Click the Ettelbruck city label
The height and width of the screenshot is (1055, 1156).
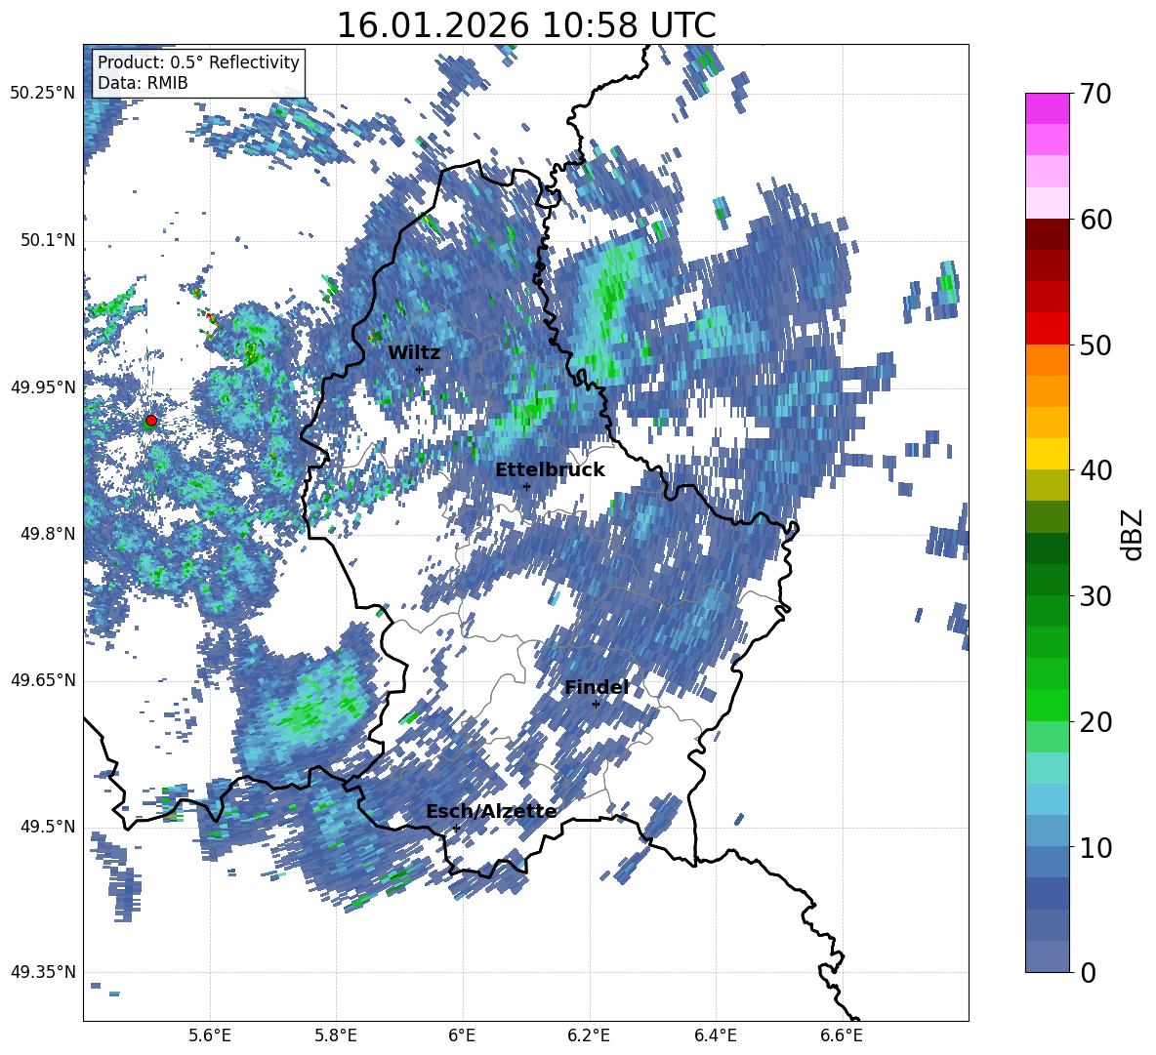click(x=550, y=470)
